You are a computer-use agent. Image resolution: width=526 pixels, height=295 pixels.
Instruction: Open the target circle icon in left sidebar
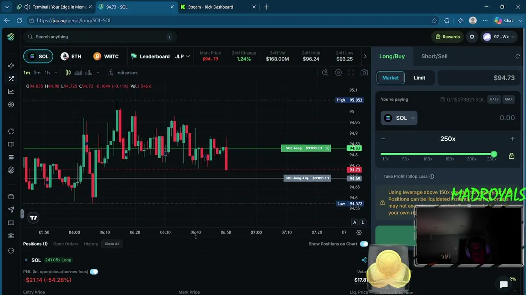[11, 104]
